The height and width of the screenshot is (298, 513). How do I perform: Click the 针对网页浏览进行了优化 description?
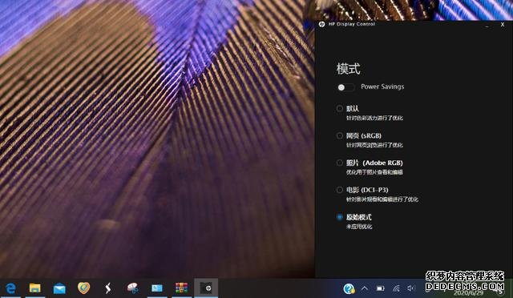[x=374, y=145]
